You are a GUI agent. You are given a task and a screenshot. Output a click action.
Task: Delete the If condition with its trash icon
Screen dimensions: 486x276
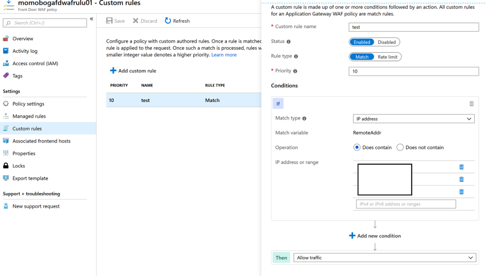click(x=471, y=104)
